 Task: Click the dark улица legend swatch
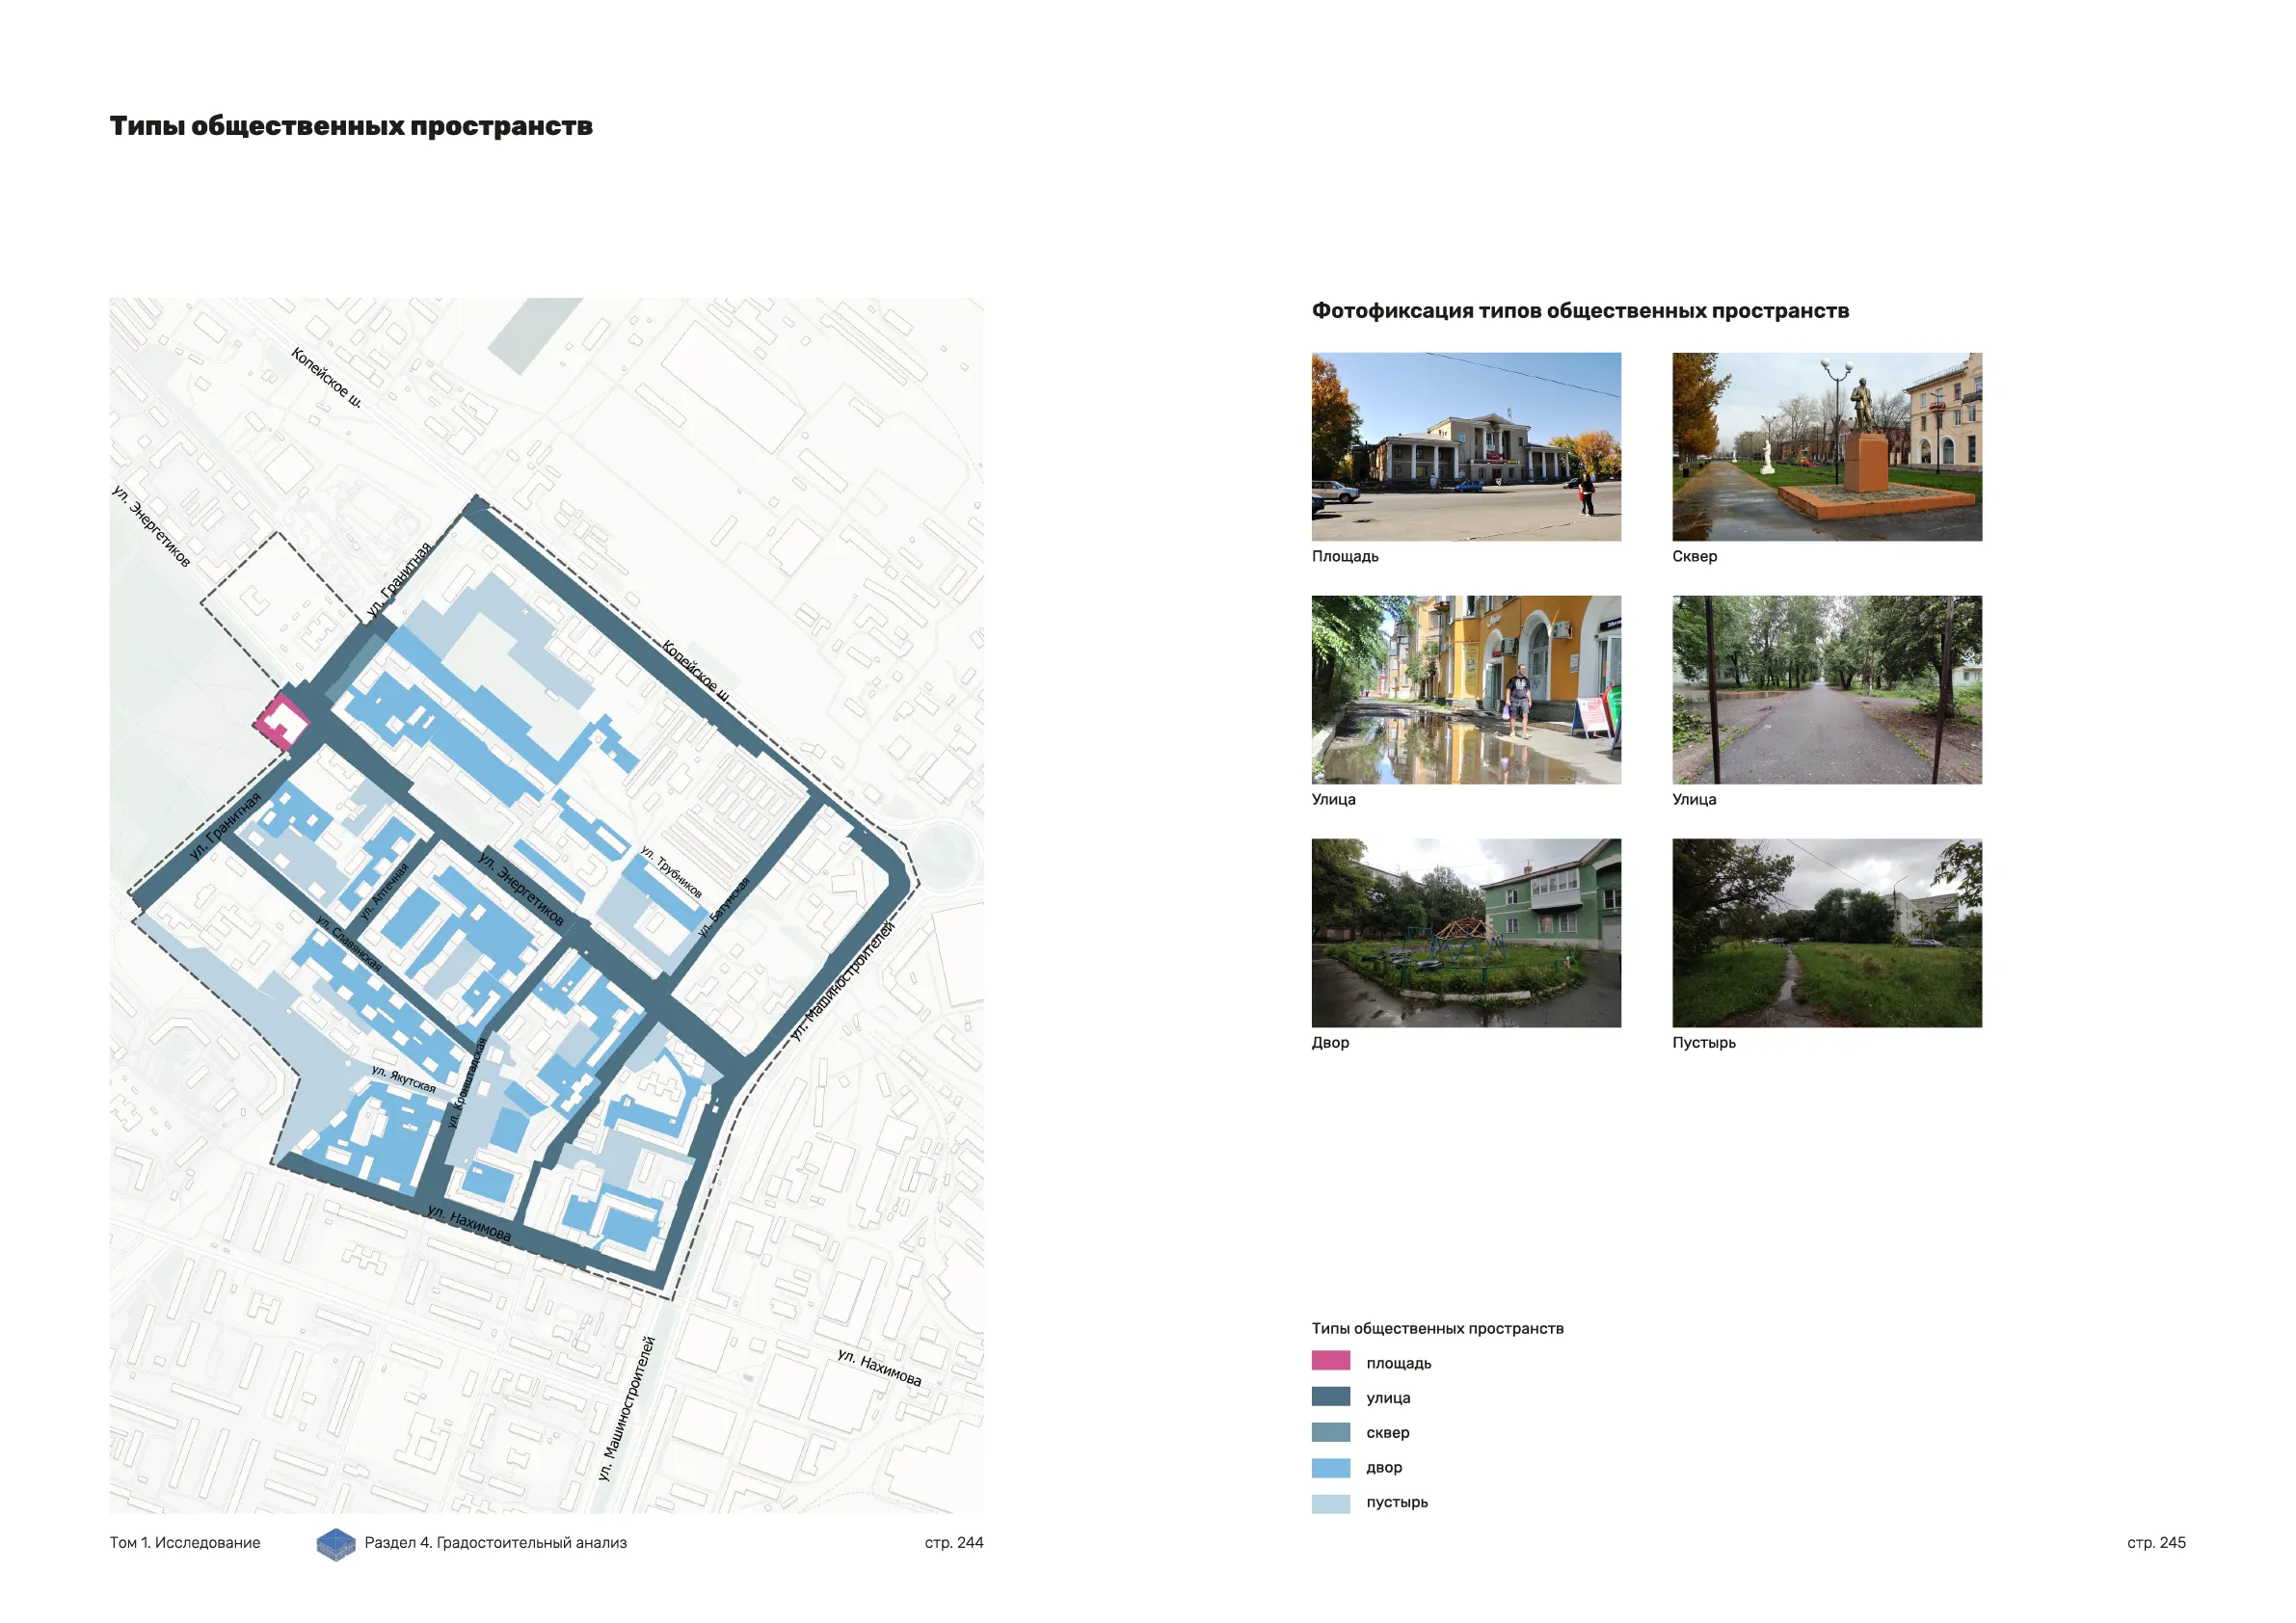tap(1330, 1396)
